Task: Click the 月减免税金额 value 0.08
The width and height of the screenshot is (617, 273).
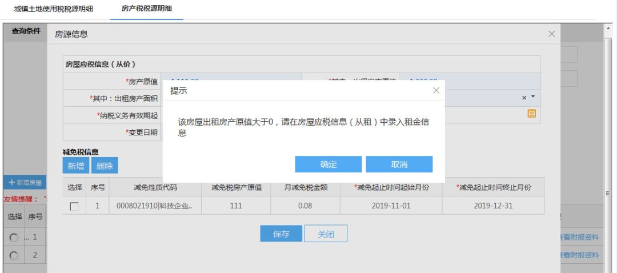Action: tap(305, 206)
